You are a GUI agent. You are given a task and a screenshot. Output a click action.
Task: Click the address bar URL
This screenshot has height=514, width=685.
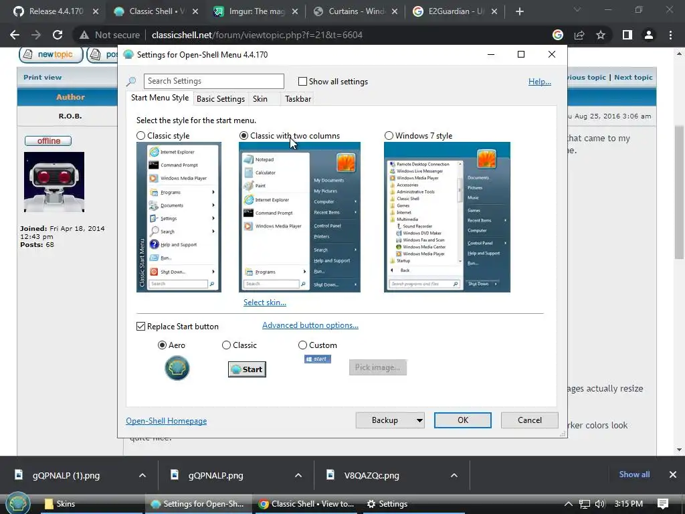[x=257, y=35]
